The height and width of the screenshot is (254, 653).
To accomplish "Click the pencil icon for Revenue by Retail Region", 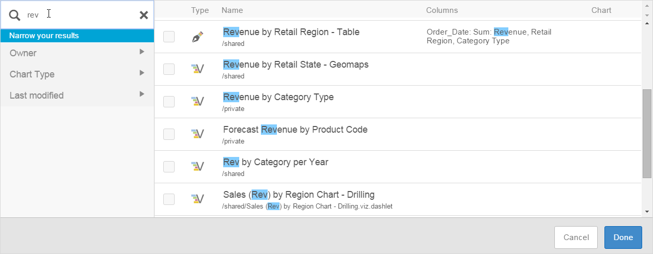I will point(197,37).
